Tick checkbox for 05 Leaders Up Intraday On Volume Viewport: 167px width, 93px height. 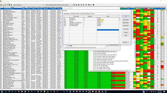94,59
